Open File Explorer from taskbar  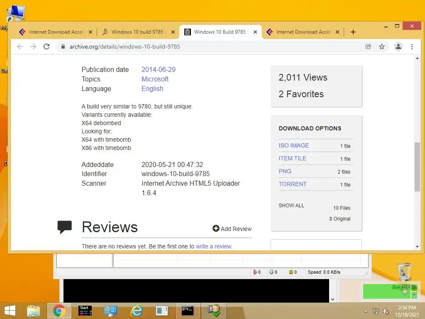tap(34, 311)
